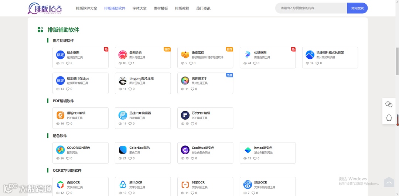
Task: Open the 像素蛋糕 title link
Action: pos(198,53)
